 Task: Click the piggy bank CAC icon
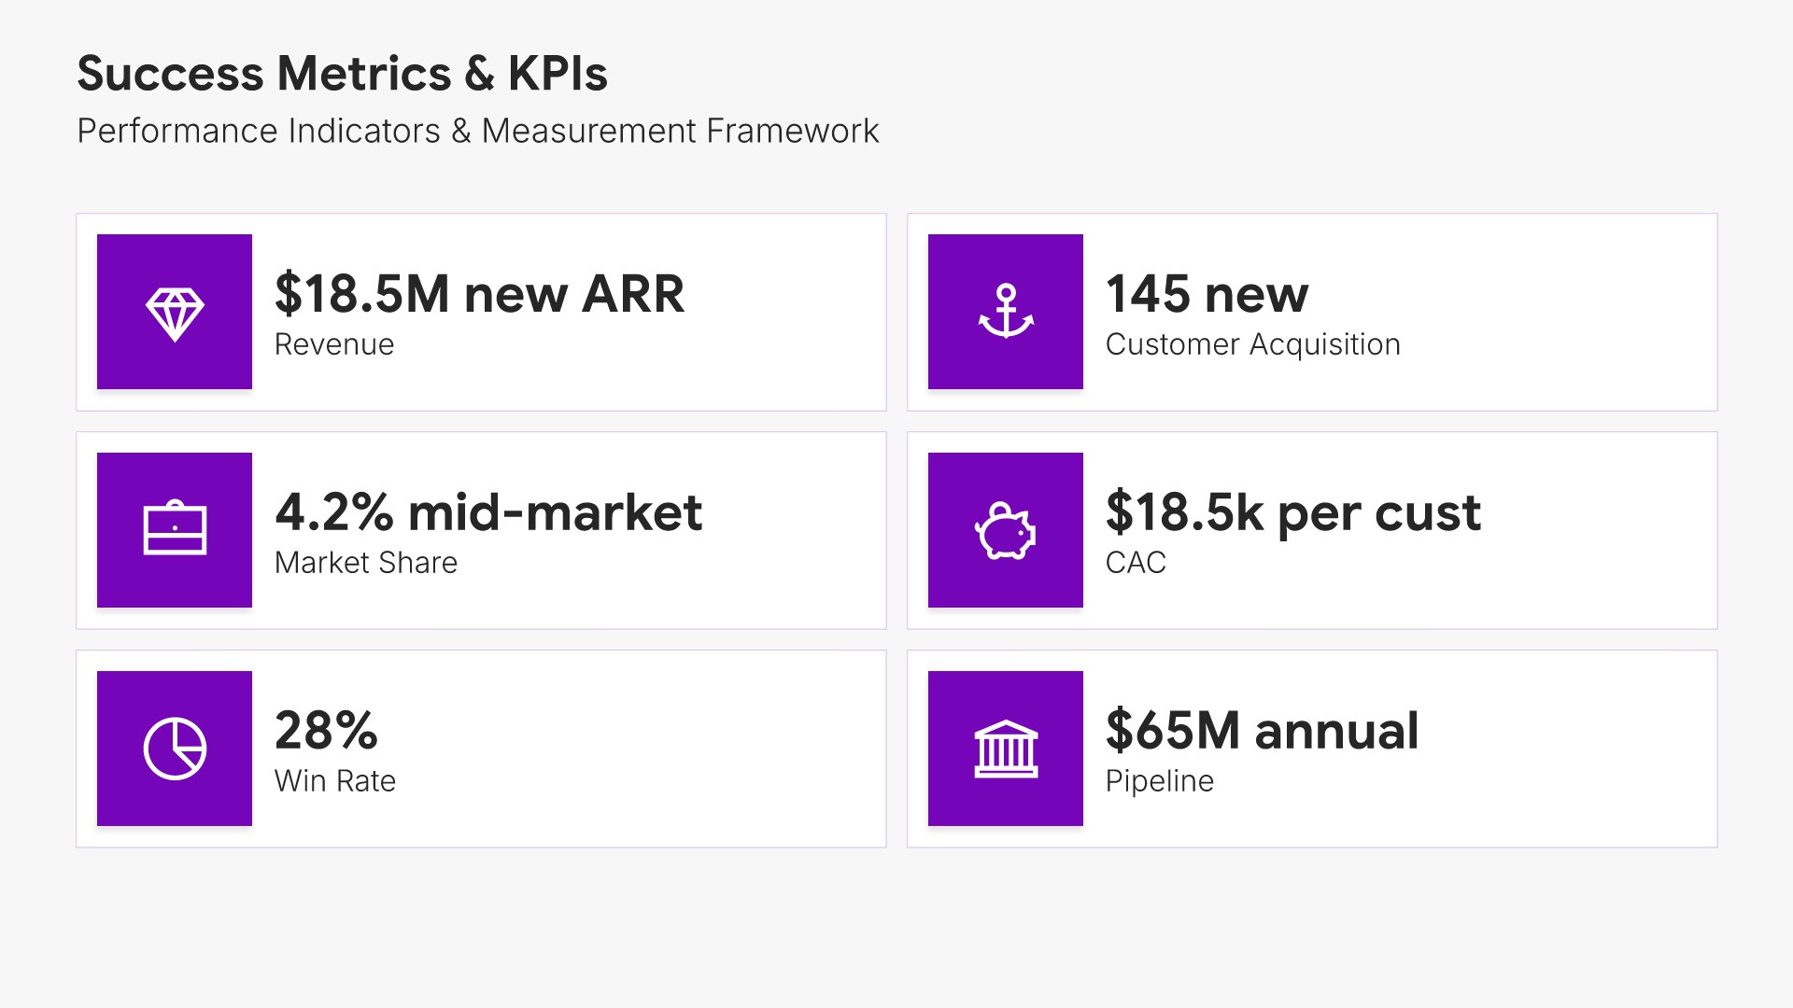1006,530
